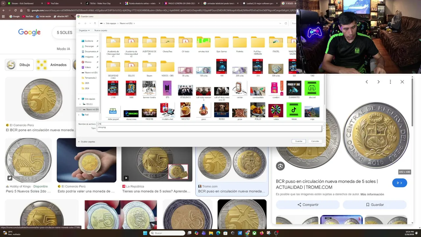The image size is (421, 237).
Task: Select the ruleta image file
Action: (x=276, y=112)
